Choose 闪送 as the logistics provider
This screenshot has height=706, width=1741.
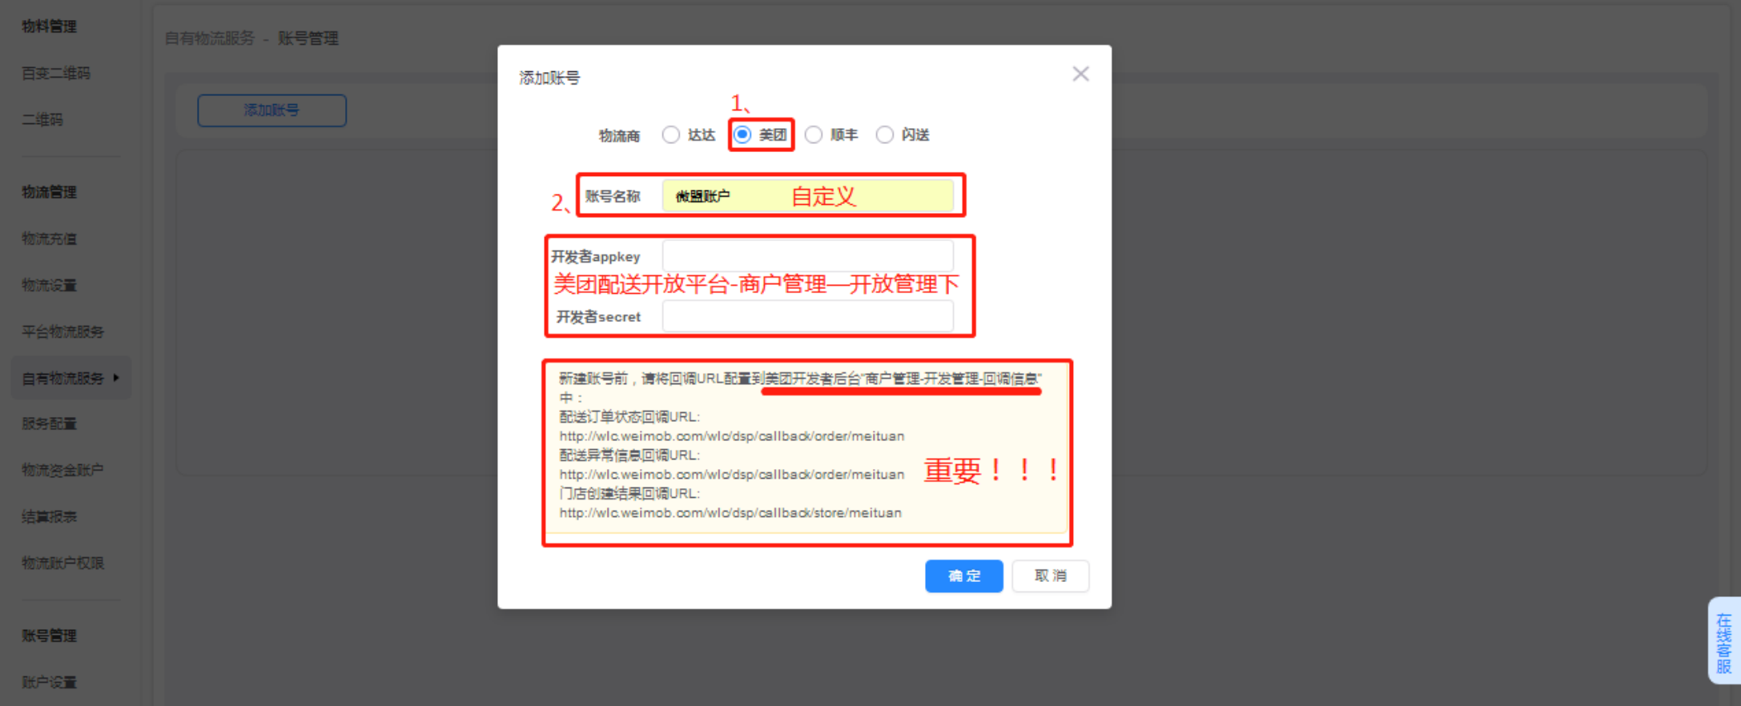885,134
